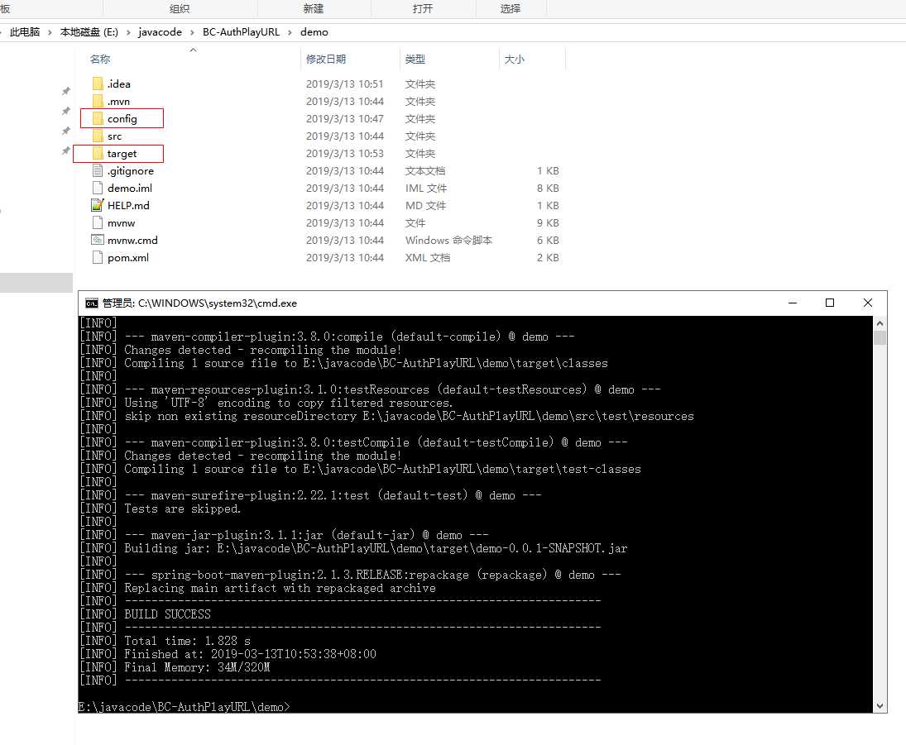Expand chevron after 本地磁盘 (E:) in breadcrumb
Screen dimensions: 906x745
click(128, 32)
